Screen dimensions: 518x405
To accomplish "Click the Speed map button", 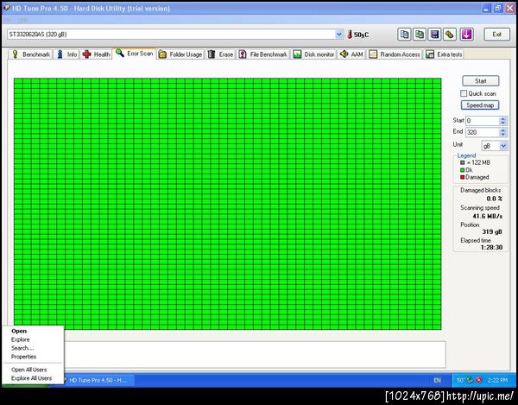I will [480, 105].
